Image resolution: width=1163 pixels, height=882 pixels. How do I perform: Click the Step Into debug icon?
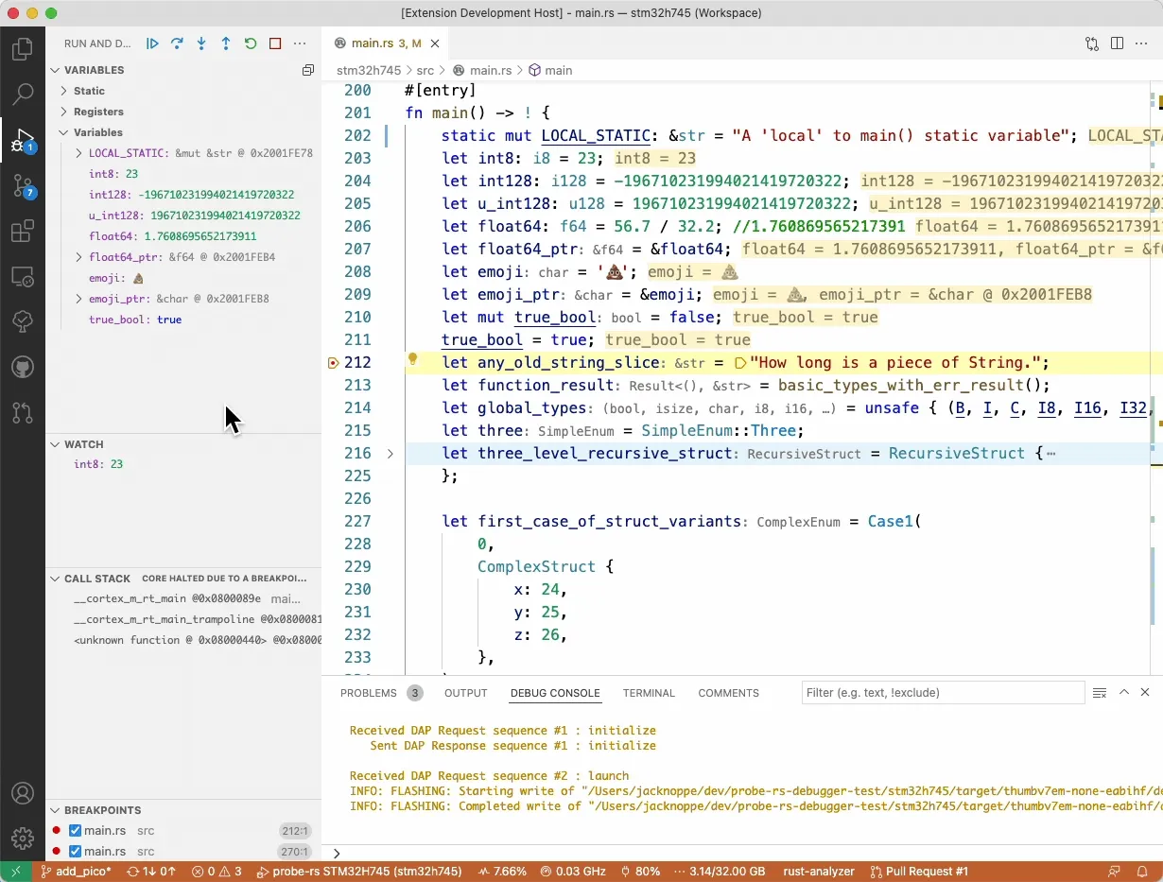[201, 43]
